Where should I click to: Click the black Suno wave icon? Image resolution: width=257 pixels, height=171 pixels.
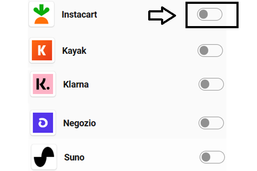44,157
